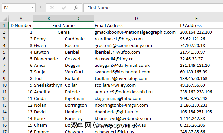Click the cell containing Cinda

49,98
